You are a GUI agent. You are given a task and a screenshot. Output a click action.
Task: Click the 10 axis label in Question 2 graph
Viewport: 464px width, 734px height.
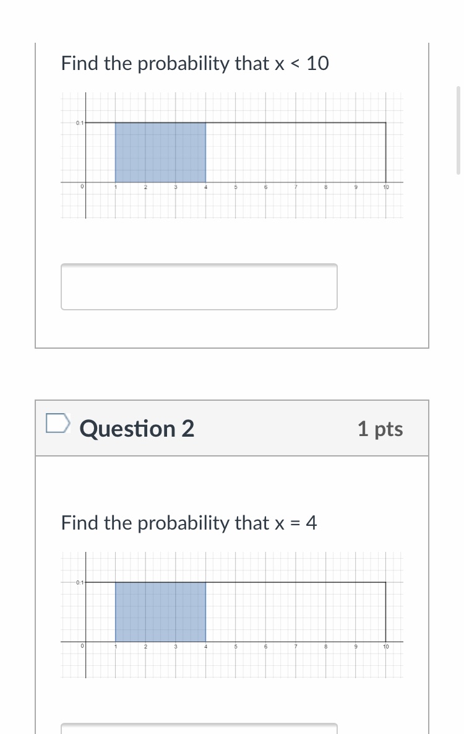click(386, 647)
